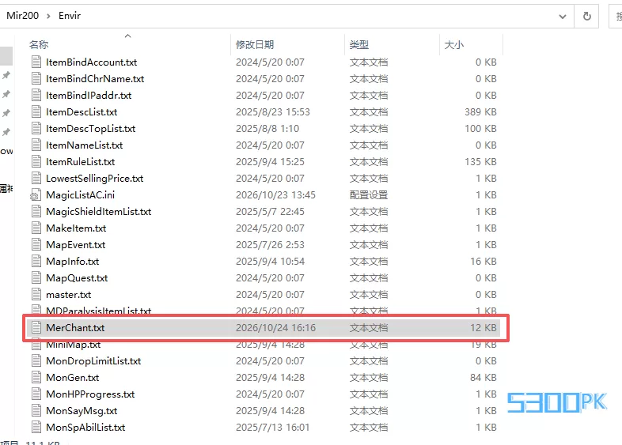Screen dimensions: 622x445
Task: Sort files by the 大小 column
Action: pyautogui.click(x=453, y=45)
